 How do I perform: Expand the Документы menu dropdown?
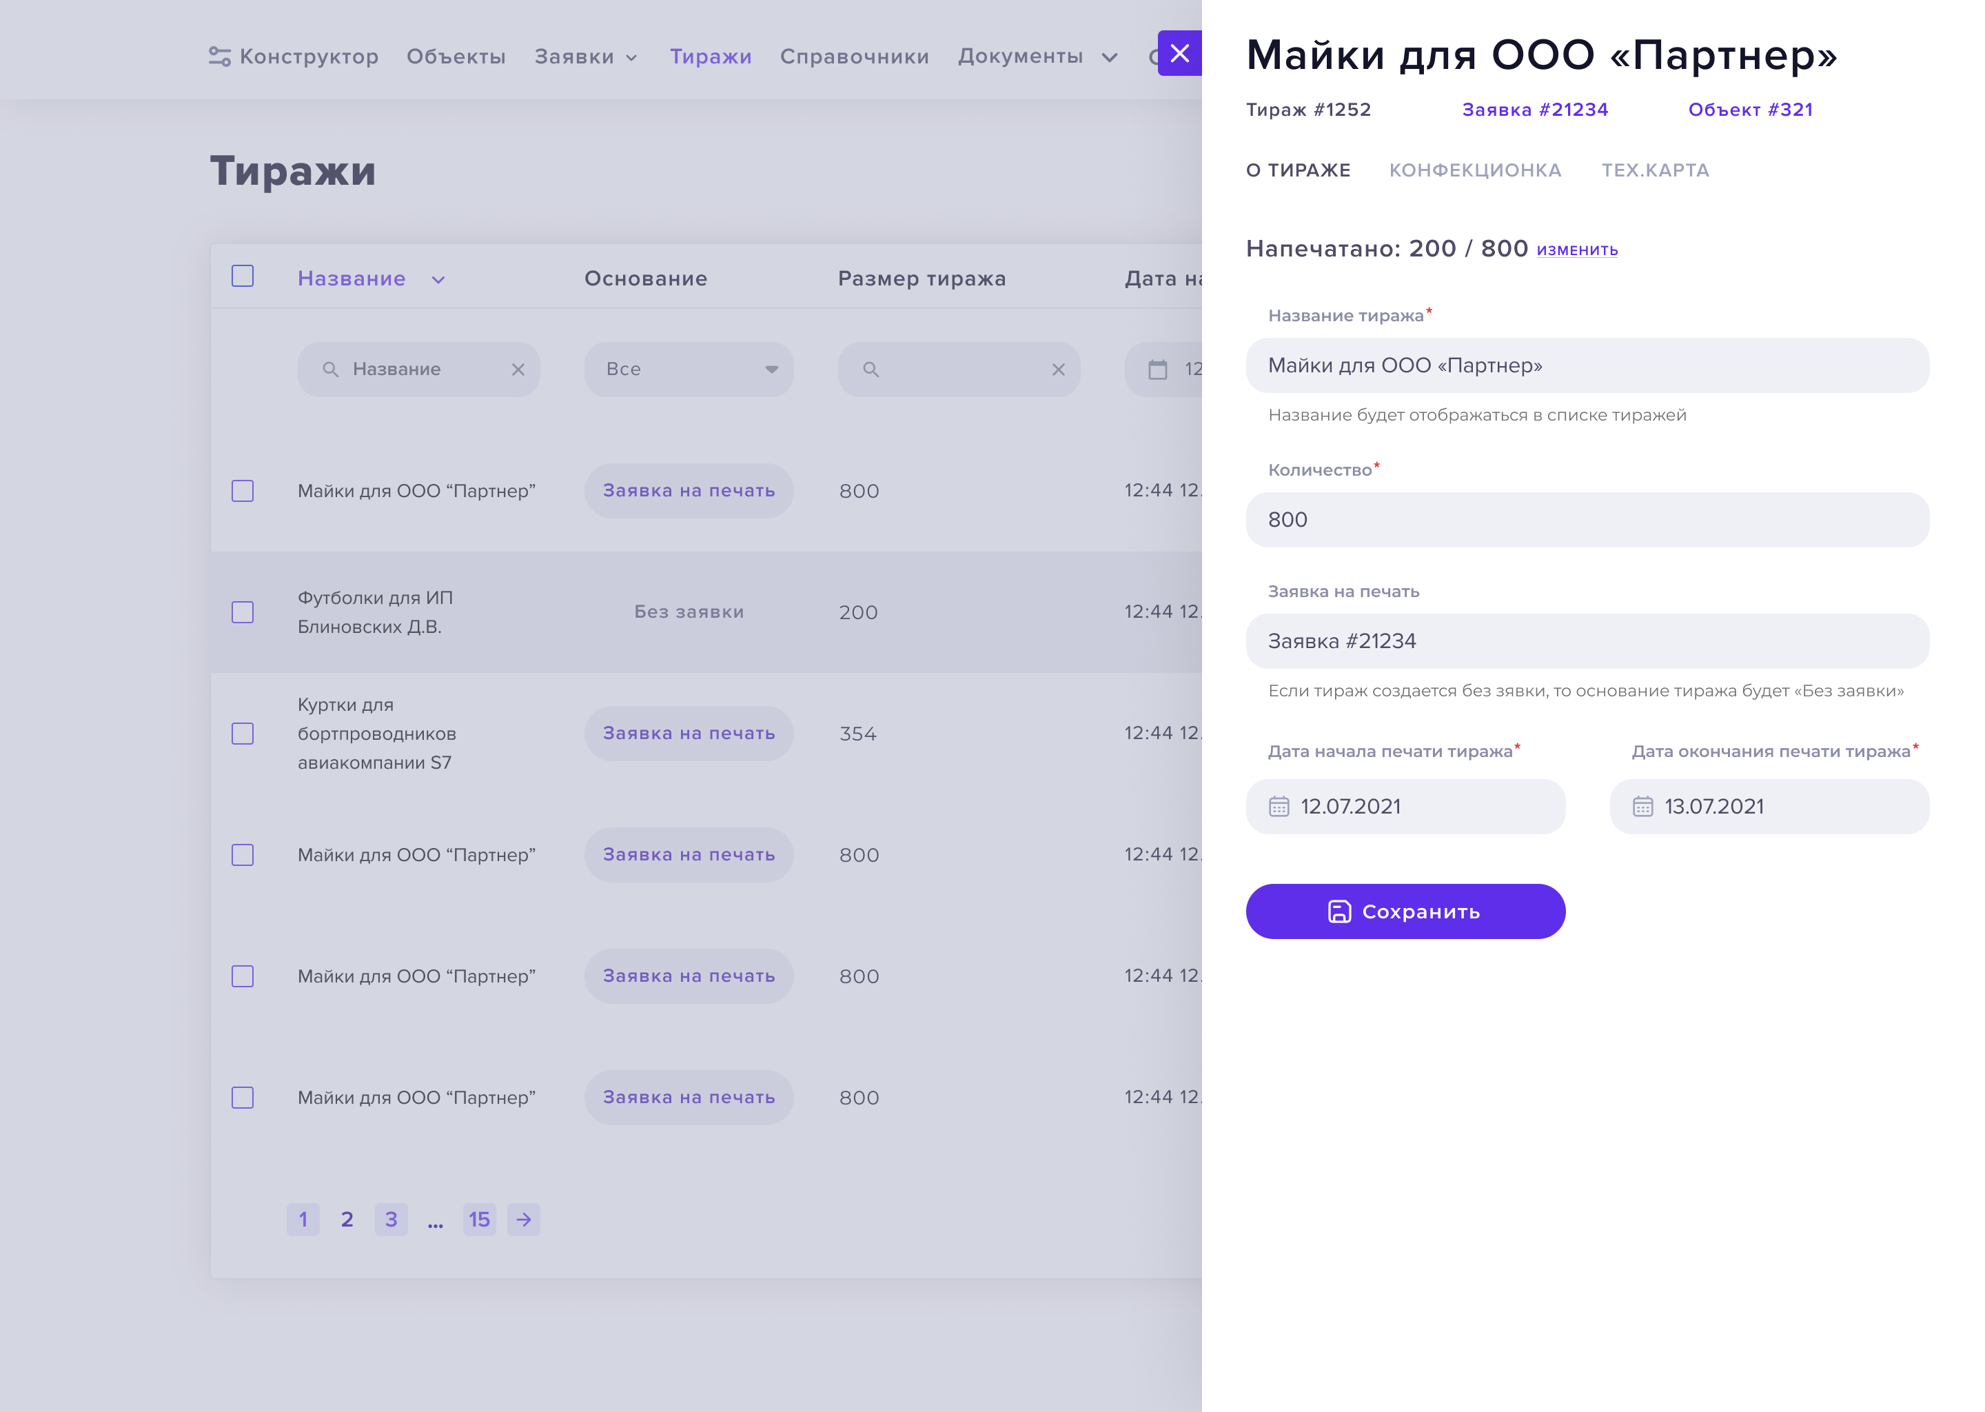[1037, 57]
